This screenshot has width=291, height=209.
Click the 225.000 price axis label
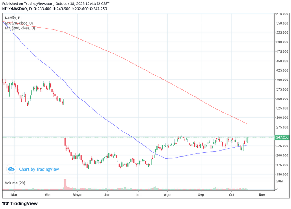point(282,146)
